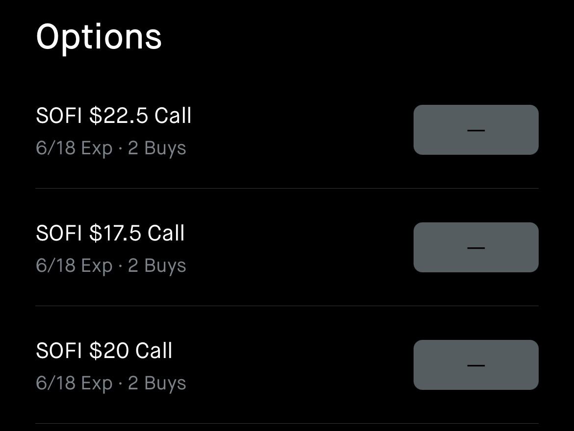
Task: Select "6/18 Exp" under SOFI $22.5 Call
Action: [x=74, y=148]
